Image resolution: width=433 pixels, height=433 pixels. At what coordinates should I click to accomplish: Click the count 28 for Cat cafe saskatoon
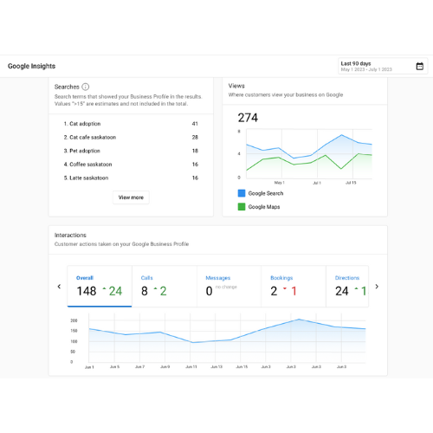click(x=195, y=137)
